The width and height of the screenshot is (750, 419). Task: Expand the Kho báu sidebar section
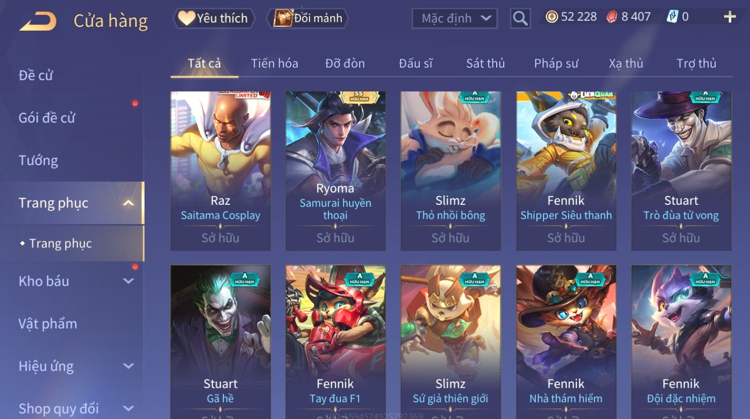pos(128,281)
